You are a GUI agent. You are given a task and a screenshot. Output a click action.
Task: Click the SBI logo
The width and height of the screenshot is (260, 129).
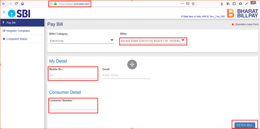pos(19,13)
